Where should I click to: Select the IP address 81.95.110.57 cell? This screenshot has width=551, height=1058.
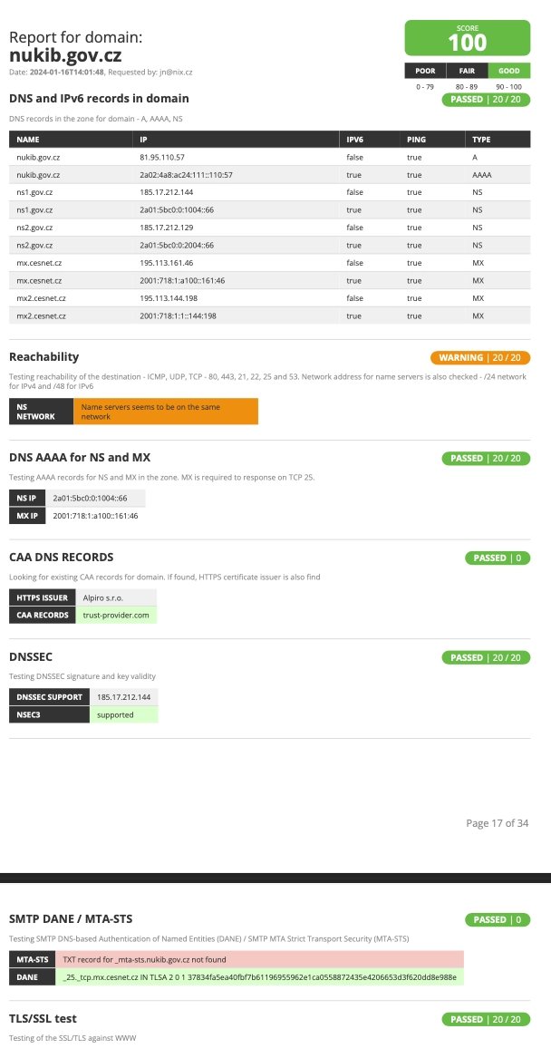[x=162, y=157]
